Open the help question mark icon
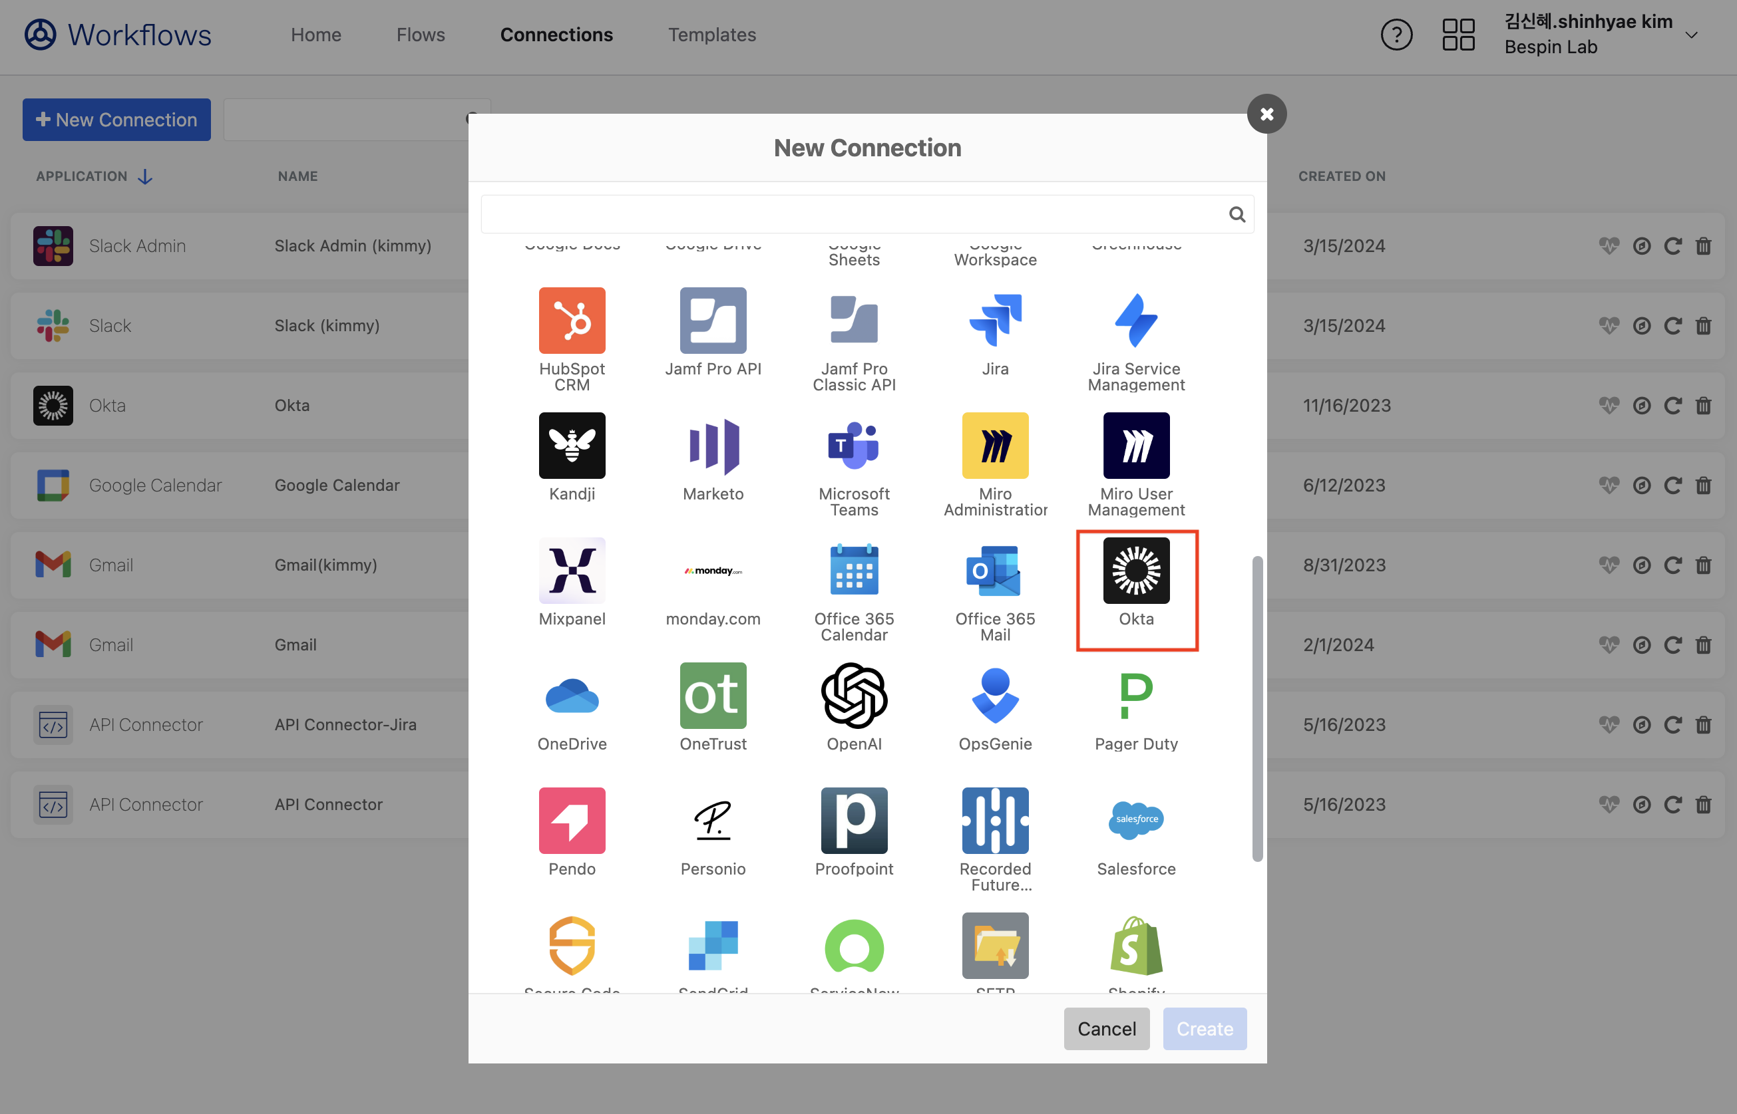 pyautogui.click(x=1396, y=35)
